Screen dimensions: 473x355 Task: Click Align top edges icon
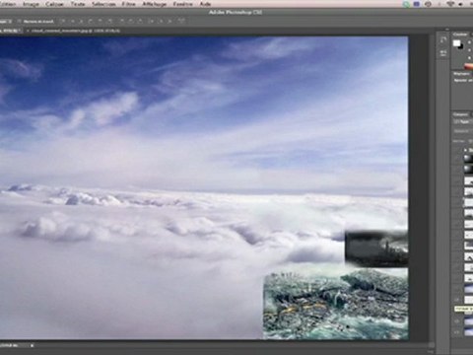(x=63, y=21)
